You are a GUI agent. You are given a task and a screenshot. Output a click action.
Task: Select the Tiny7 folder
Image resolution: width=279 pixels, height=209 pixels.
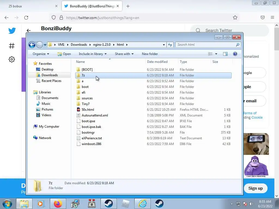click(85, 104)
